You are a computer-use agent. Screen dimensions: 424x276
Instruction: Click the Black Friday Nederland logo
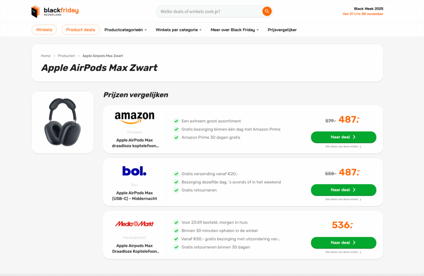click(x=55, y=11)
